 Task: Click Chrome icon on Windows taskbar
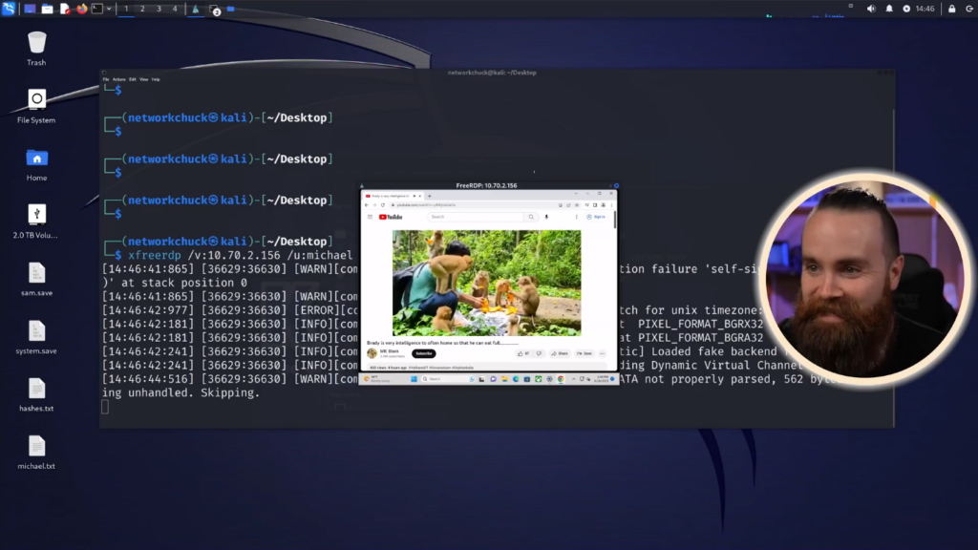[561, 379]
